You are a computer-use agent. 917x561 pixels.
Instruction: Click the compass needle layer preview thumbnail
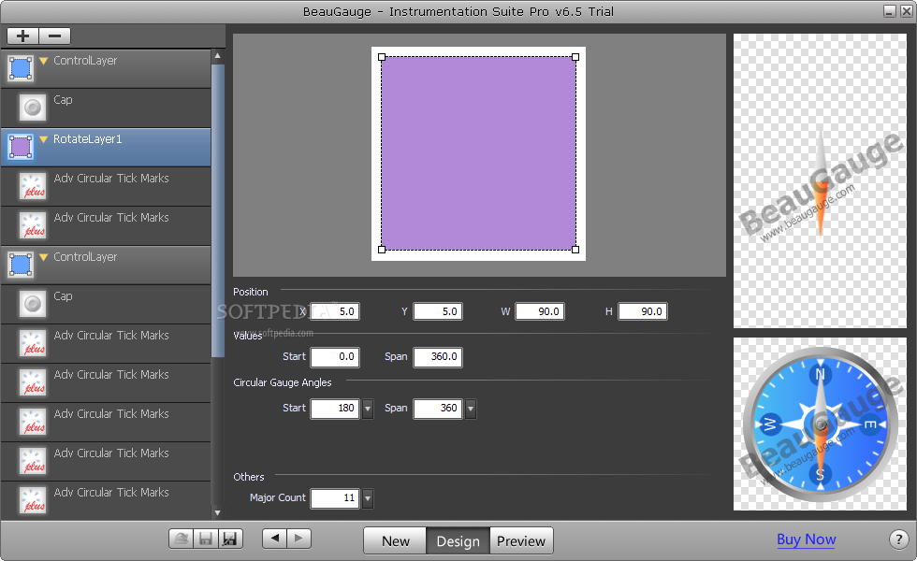pos(820,180)
